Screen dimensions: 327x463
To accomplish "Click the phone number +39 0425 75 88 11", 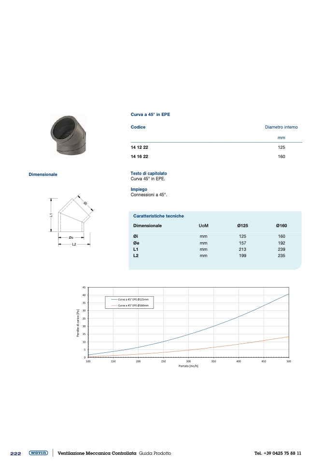I will [x=277, y=453].
